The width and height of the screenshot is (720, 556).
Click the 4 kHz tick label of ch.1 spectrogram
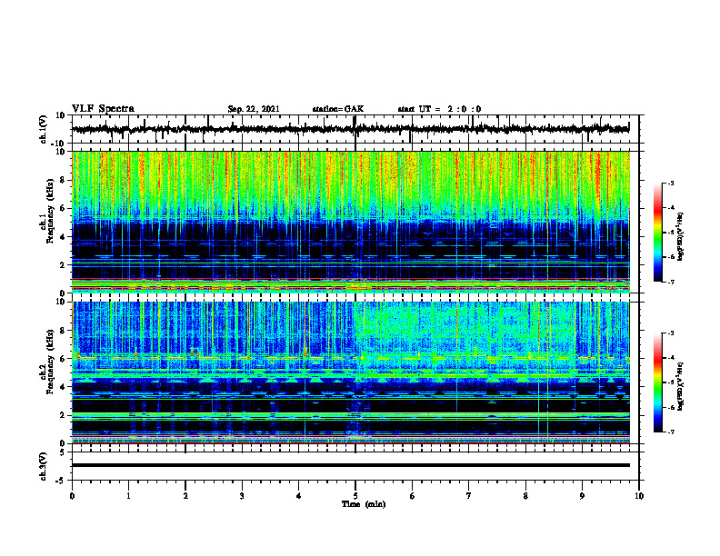(63, 237)
